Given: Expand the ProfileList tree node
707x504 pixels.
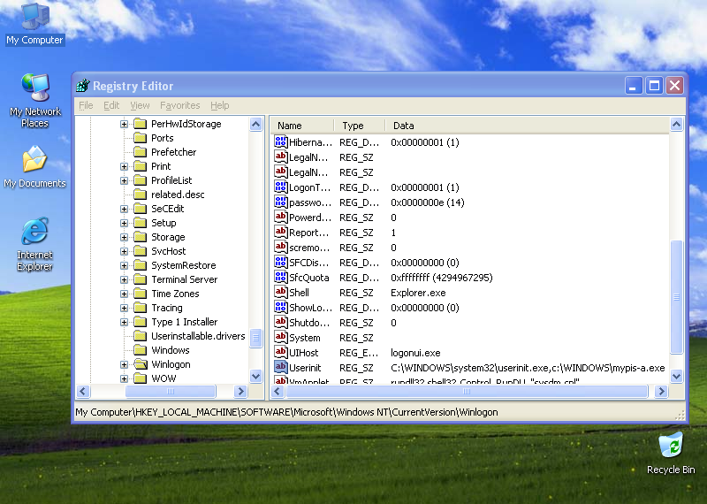Looking at the screenshot, I should click(124, 180).
